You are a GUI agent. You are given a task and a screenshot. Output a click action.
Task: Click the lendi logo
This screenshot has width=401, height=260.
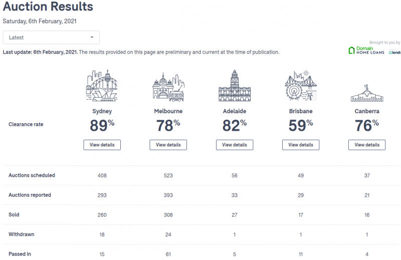(394, 53)
